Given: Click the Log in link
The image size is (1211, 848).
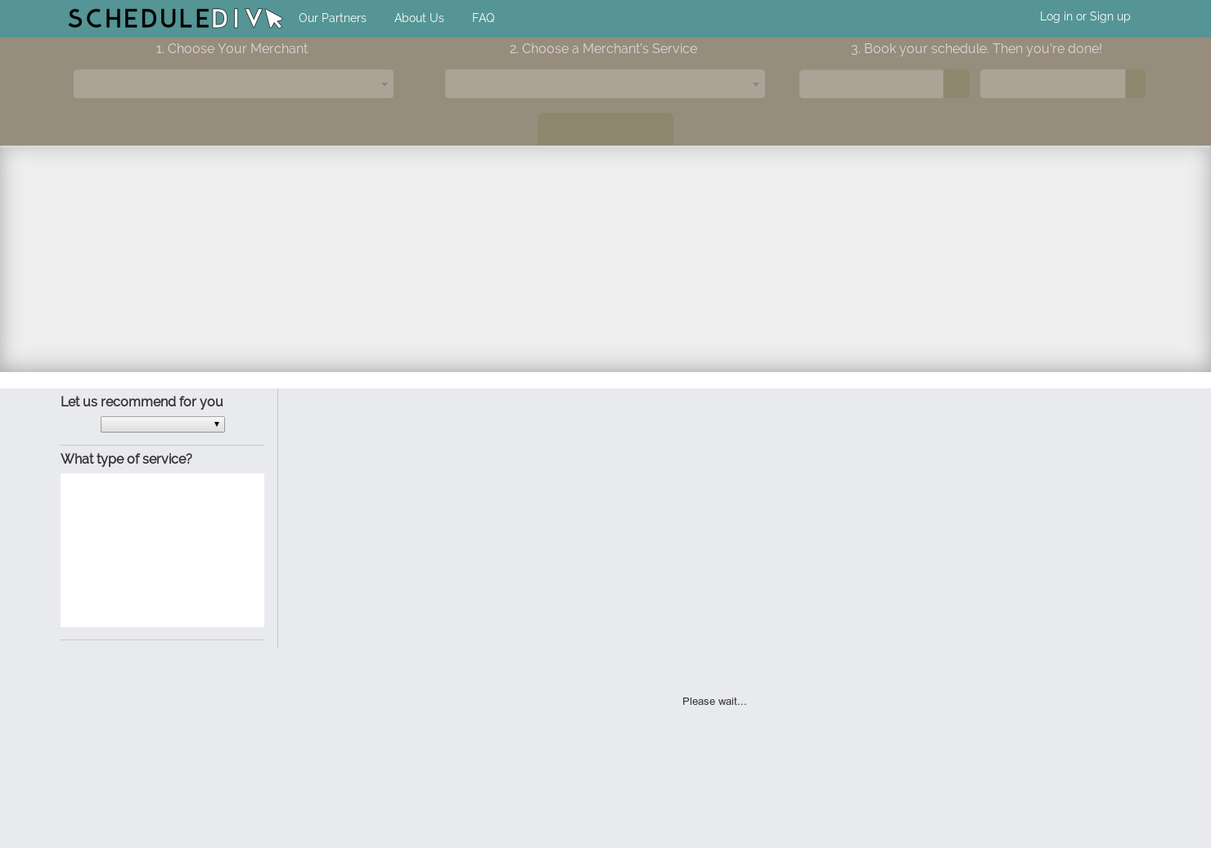Looking at the screenshot, I should coord(1056,16).
